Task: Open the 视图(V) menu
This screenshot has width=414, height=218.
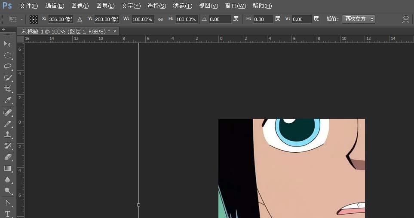Action: (x=209, y=6)
